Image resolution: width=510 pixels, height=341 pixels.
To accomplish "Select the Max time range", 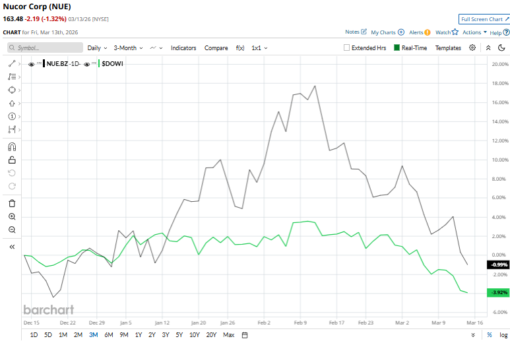I will 229,335.
